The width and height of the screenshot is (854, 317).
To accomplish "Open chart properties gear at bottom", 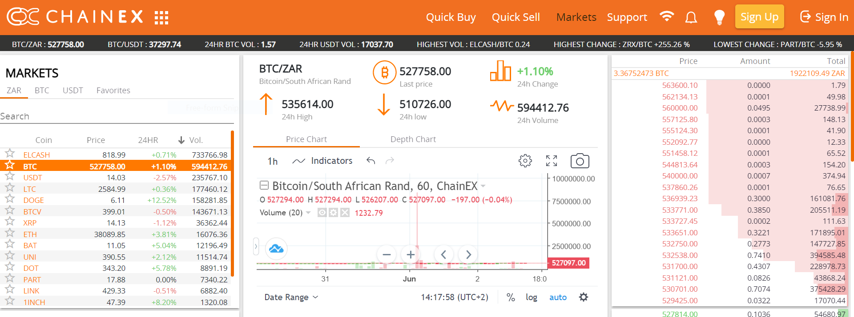I will (x=584, y=297).
